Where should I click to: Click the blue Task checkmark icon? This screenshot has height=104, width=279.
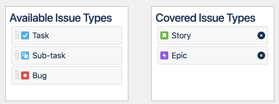point(25,35)
